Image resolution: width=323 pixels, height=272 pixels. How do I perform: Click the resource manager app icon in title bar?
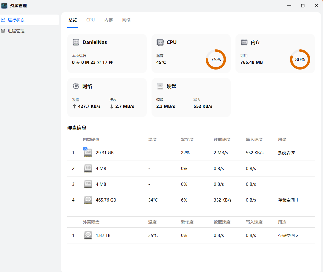[x=4, y=6]
